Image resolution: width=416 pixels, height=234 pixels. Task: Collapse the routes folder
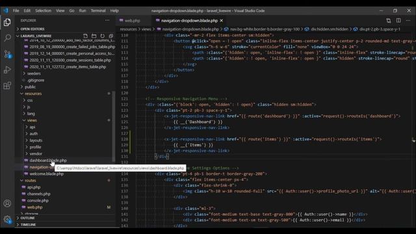31,181
